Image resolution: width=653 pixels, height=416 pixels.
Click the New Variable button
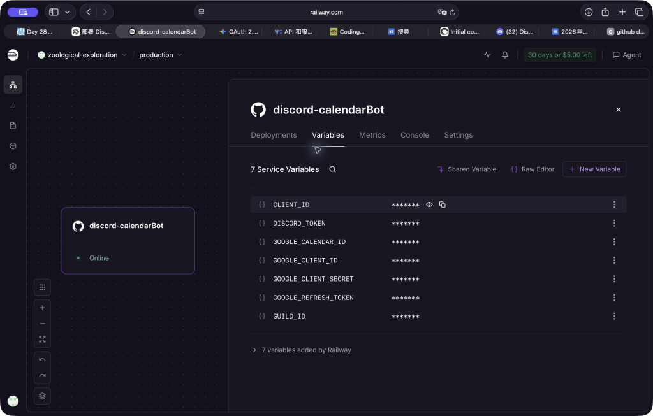point(594,169)
